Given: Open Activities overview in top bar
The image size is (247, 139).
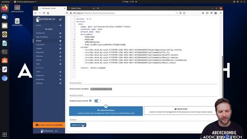Looking at the screenshot, I should click(x=5, y=2).
